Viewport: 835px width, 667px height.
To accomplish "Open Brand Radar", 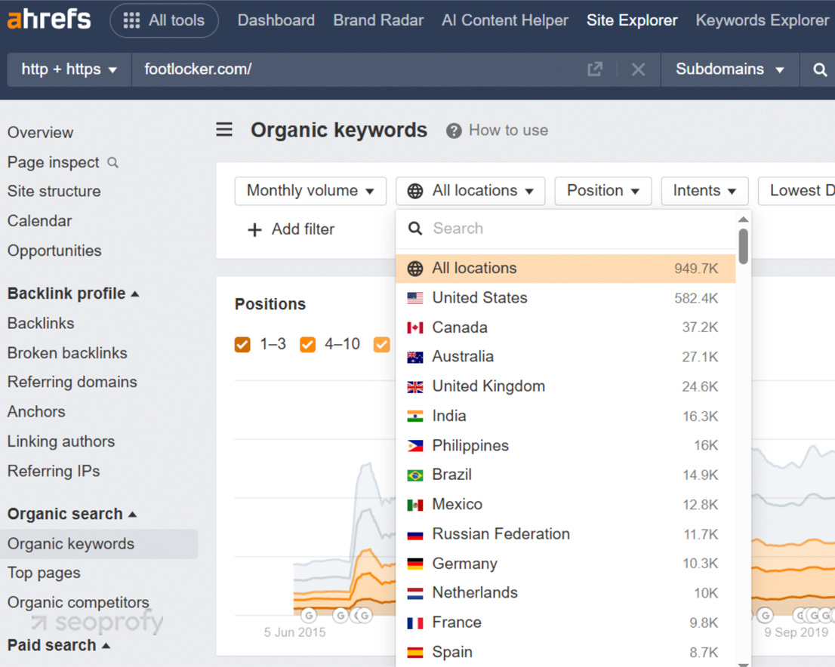I will [x=378, y=20].
